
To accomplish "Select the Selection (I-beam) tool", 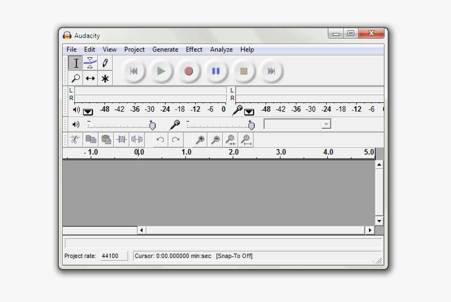I will (x=76, y=63).
